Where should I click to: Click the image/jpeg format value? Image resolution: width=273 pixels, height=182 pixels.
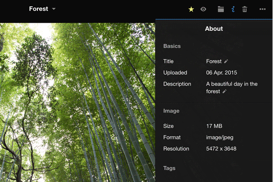(220, 137)
